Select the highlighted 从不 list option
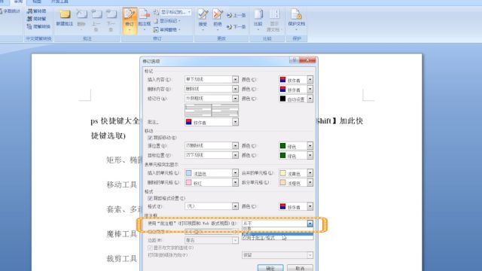The height and width of the screenshot is (271, 482). click(278, 233)
